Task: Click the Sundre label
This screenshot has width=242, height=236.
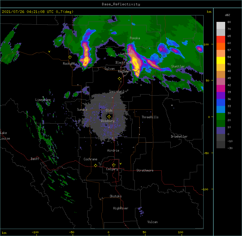Action: coord(82,110)
